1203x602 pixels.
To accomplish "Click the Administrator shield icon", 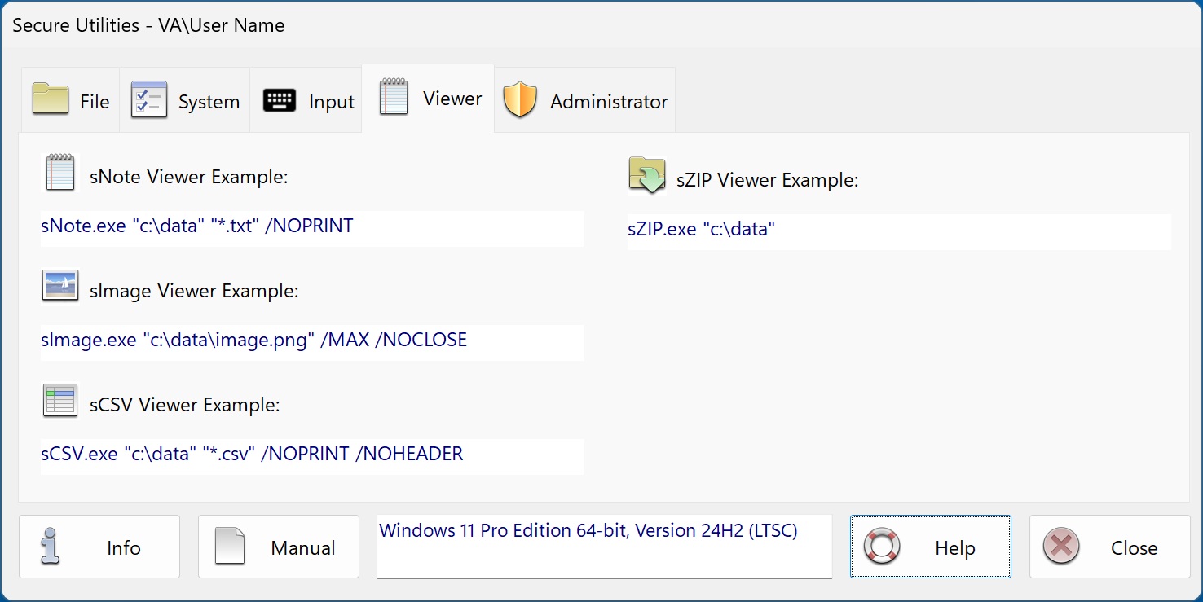I will point(520,100).
